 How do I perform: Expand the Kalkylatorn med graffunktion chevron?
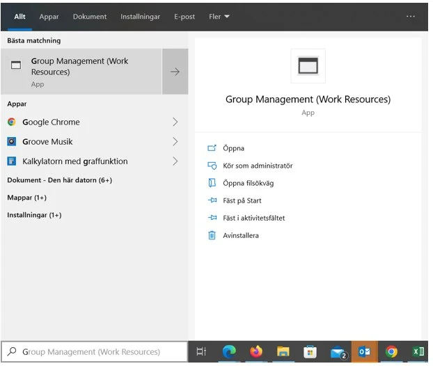(x=175, y=161)
